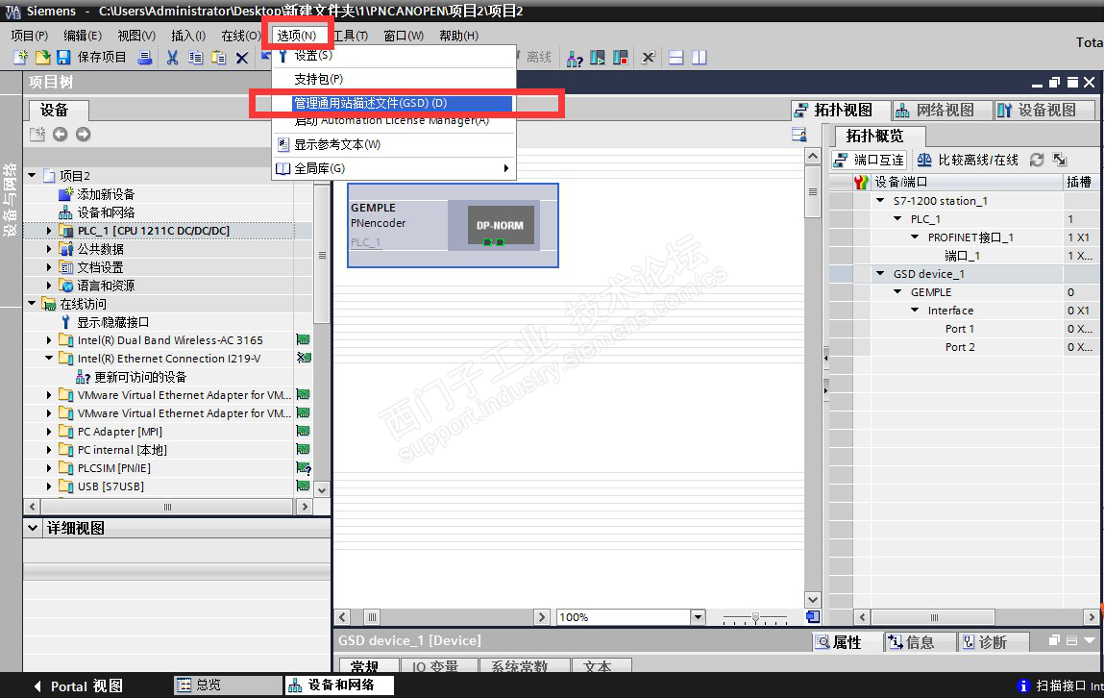Toggle the 端口互连 button

click(x=869, y=160)
